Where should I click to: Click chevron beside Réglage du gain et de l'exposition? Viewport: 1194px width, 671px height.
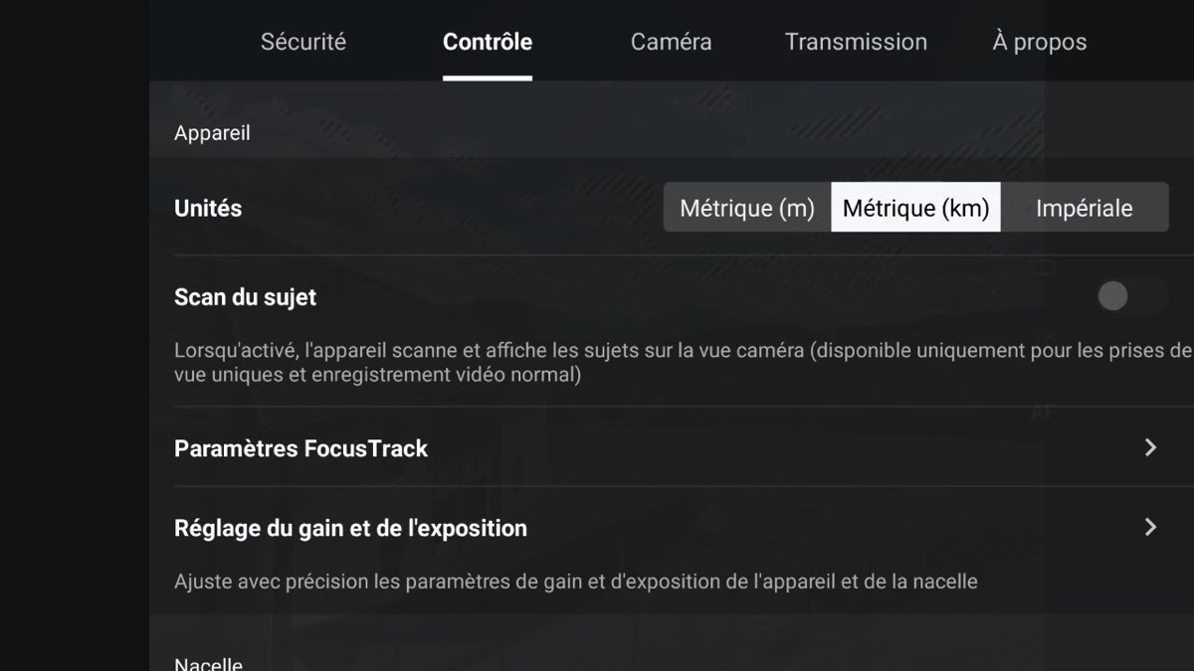pyautogui.click(x=1150, y=527)
